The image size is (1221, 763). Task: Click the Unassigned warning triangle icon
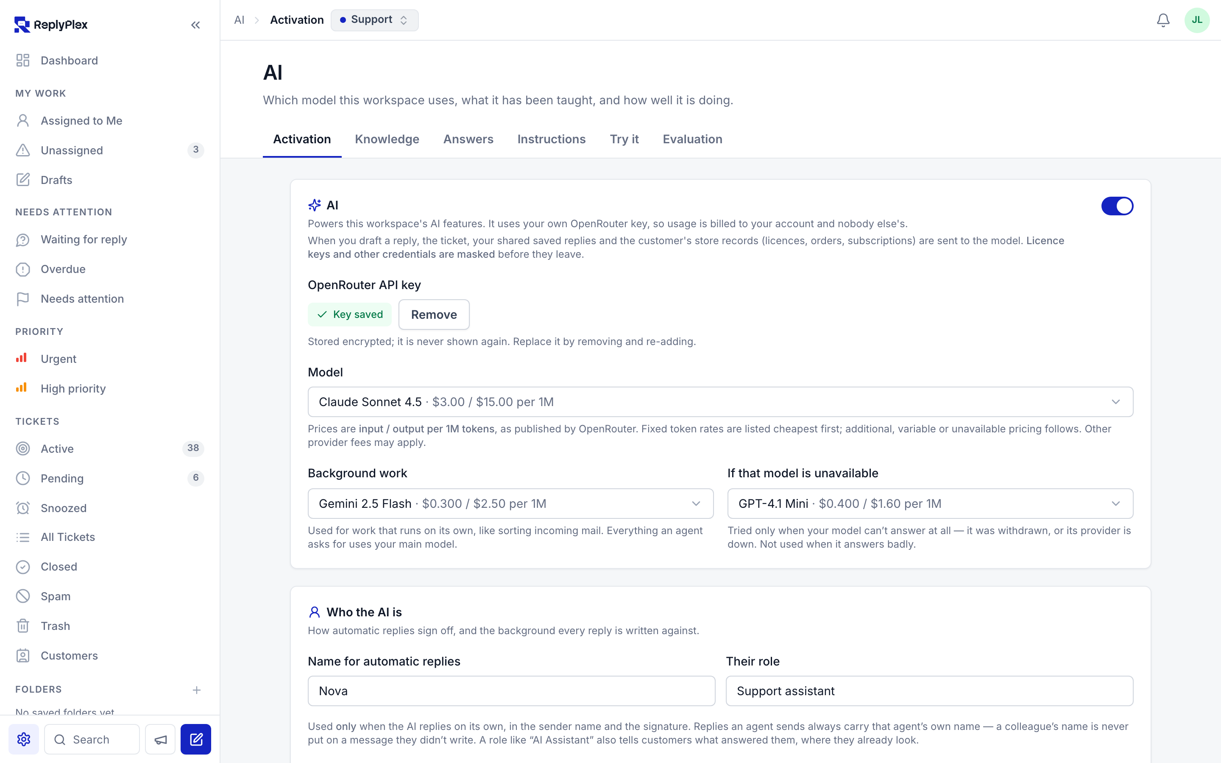point(23,150)
